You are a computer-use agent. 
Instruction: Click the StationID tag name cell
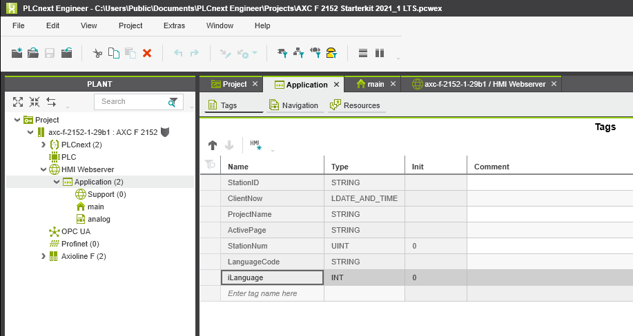tap(272, 182)
